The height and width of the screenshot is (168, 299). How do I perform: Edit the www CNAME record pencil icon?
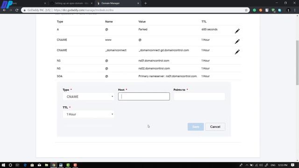[237, 42]
